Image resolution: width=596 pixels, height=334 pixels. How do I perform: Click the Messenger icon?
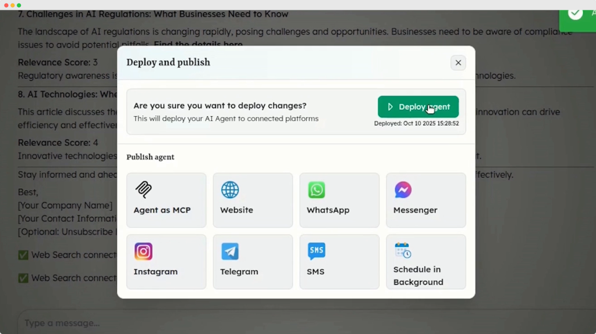coord(403,190)
